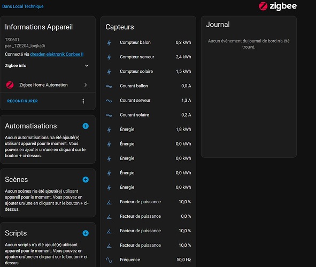Click the RECONFIGURER button
Viewport: 316px width, 267px height.
point(22,101)
